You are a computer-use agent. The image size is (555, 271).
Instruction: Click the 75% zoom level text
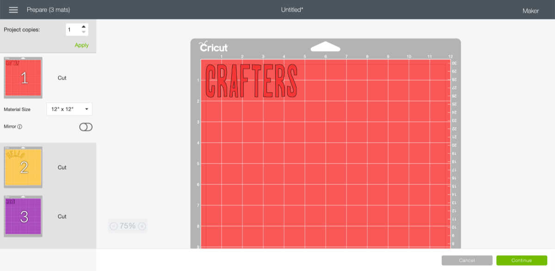(128, 226)
